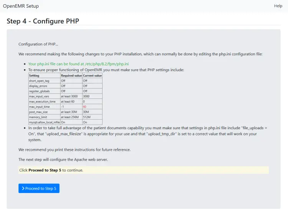The image size is (288, 215).
Task: Click the Step 4 - Configure PHP heading
Action: click(43, 21)
